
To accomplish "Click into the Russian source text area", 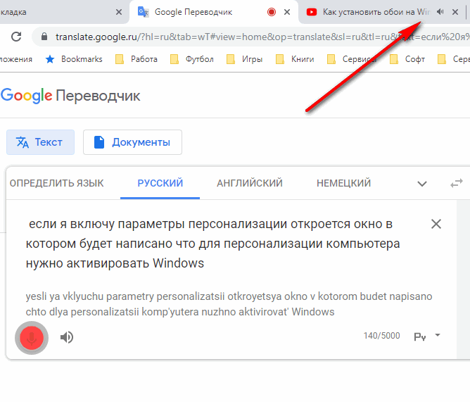I will (212, 244).
